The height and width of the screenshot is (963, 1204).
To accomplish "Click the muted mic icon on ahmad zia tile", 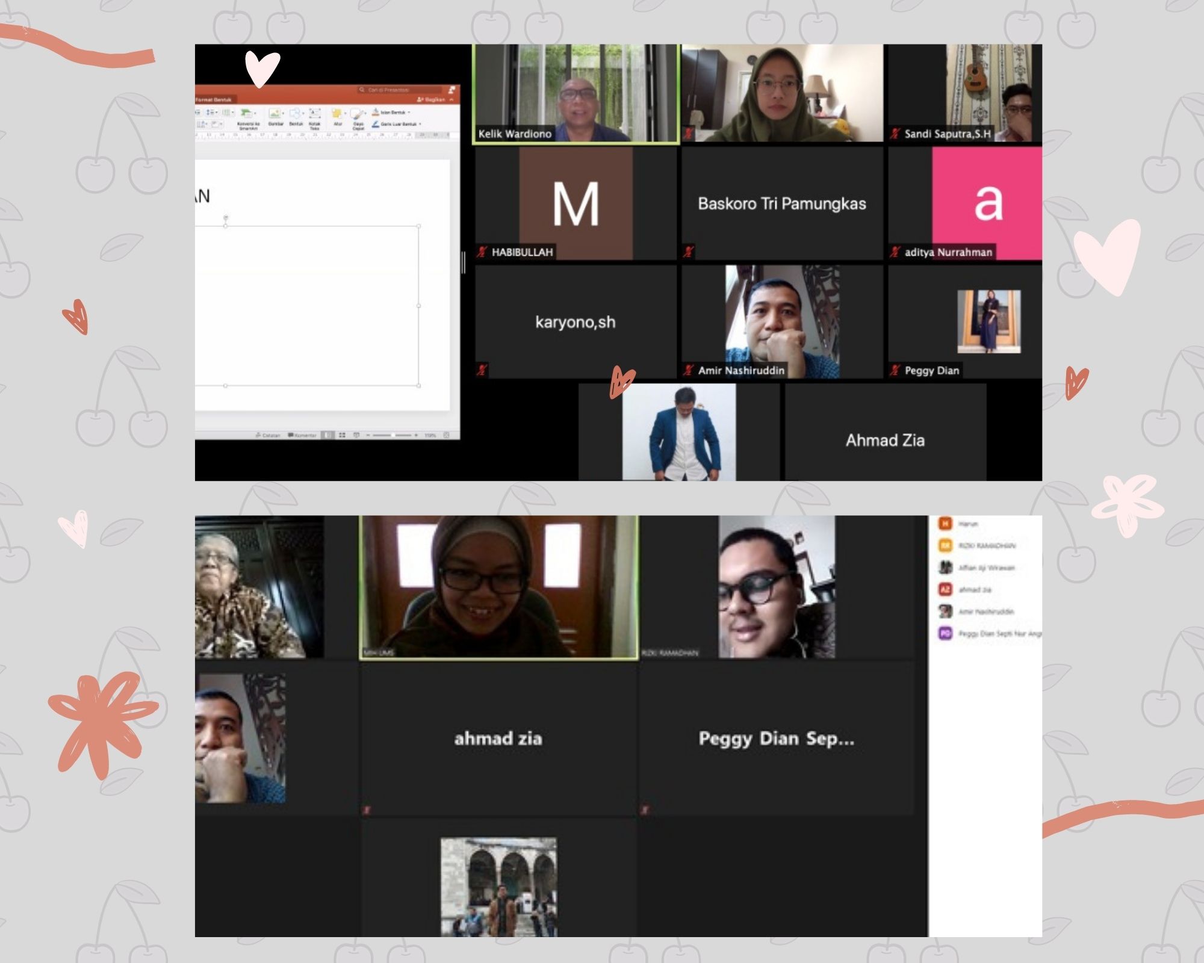I will point(367,810).
